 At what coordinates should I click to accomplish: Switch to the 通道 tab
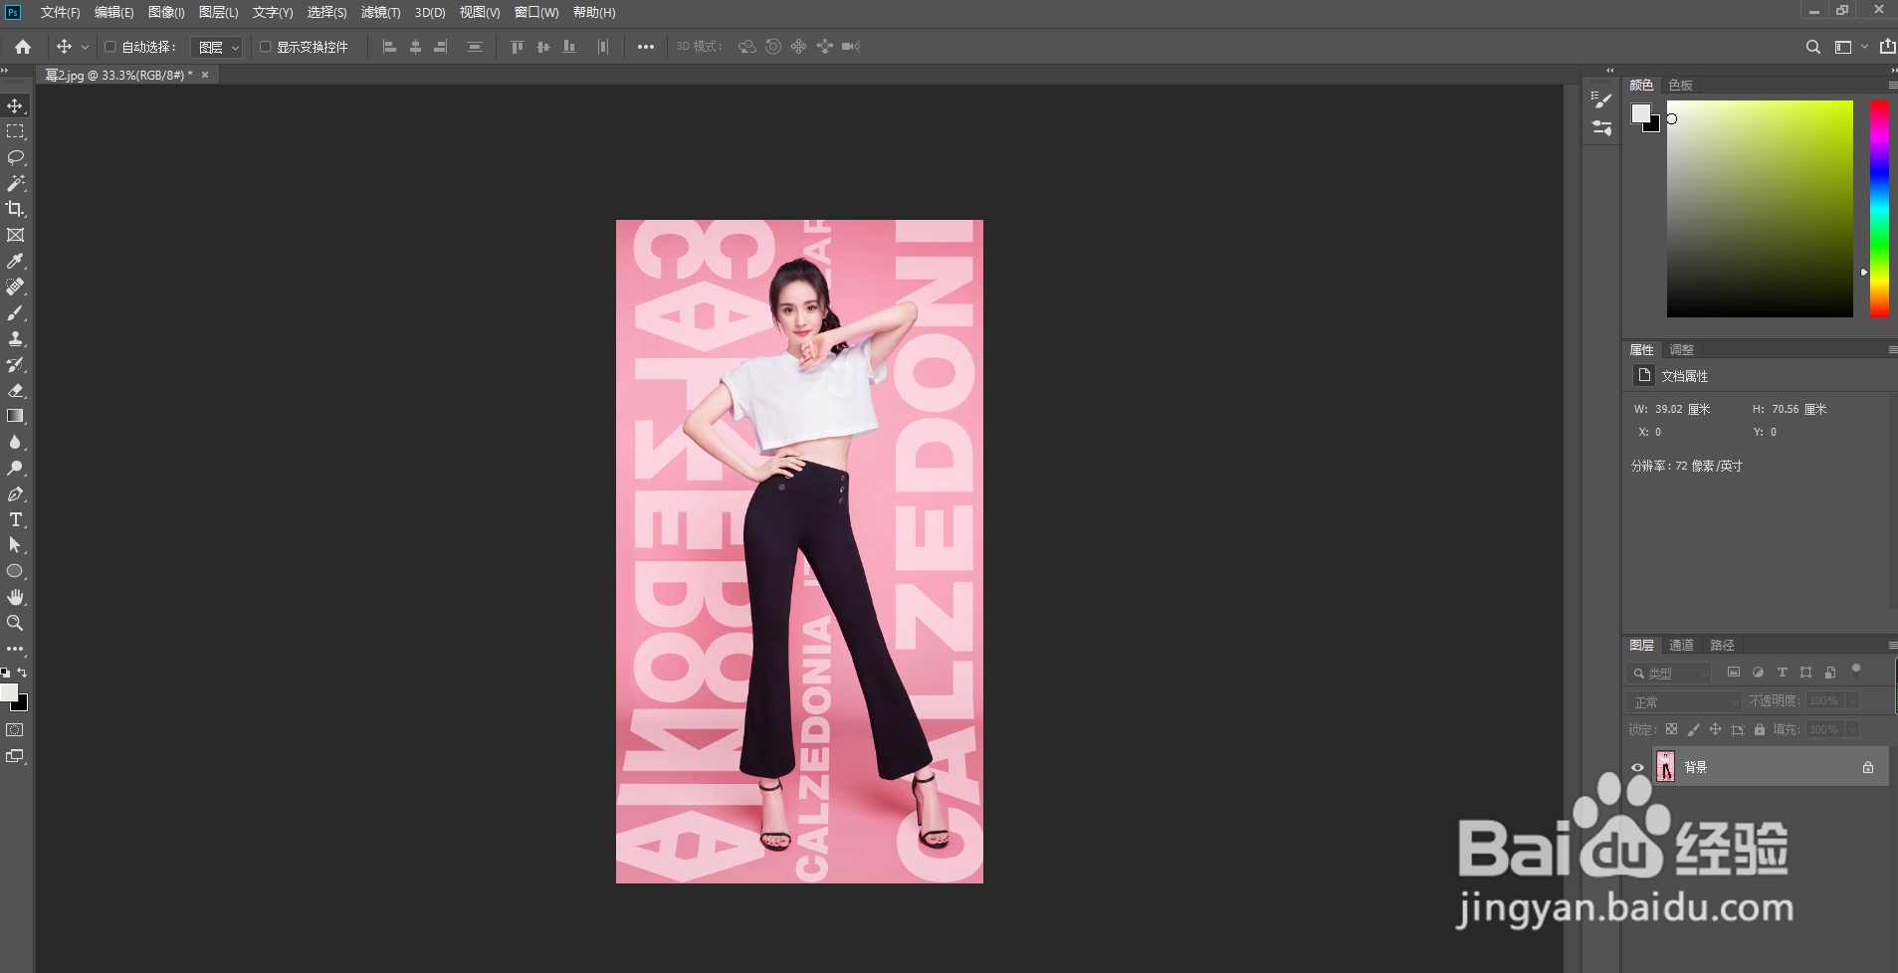click(x=1681, y=645)
